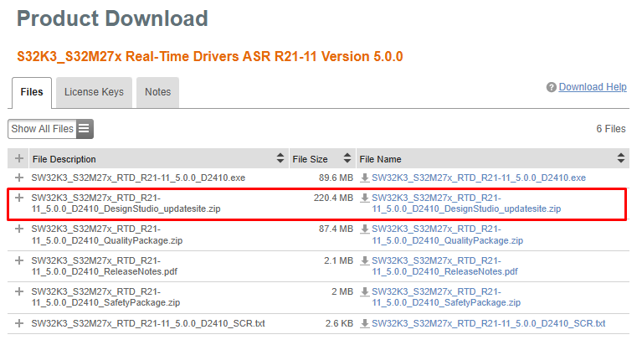The width and height of the screenshot is (642, 345).
Task: Click the Download Help question mark icon
Action: click(551, 87)
